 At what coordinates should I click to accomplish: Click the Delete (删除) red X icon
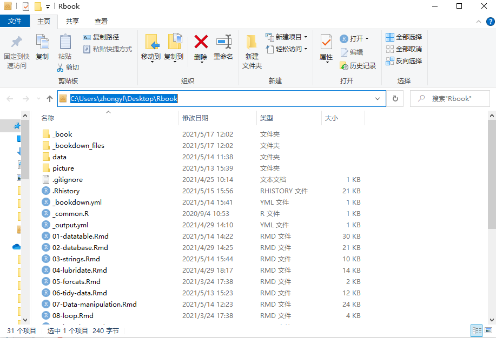coord(201,42)
